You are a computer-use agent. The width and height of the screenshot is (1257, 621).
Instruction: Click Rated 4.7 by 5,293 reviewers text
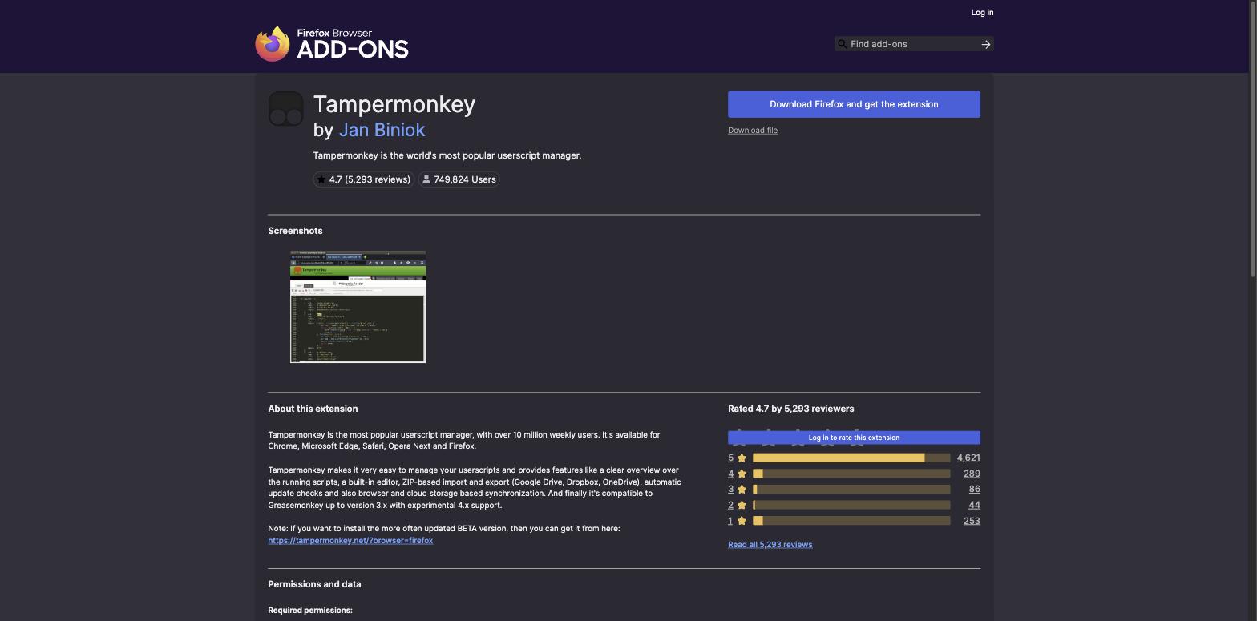pyautogui.click(x=790, y=409)
